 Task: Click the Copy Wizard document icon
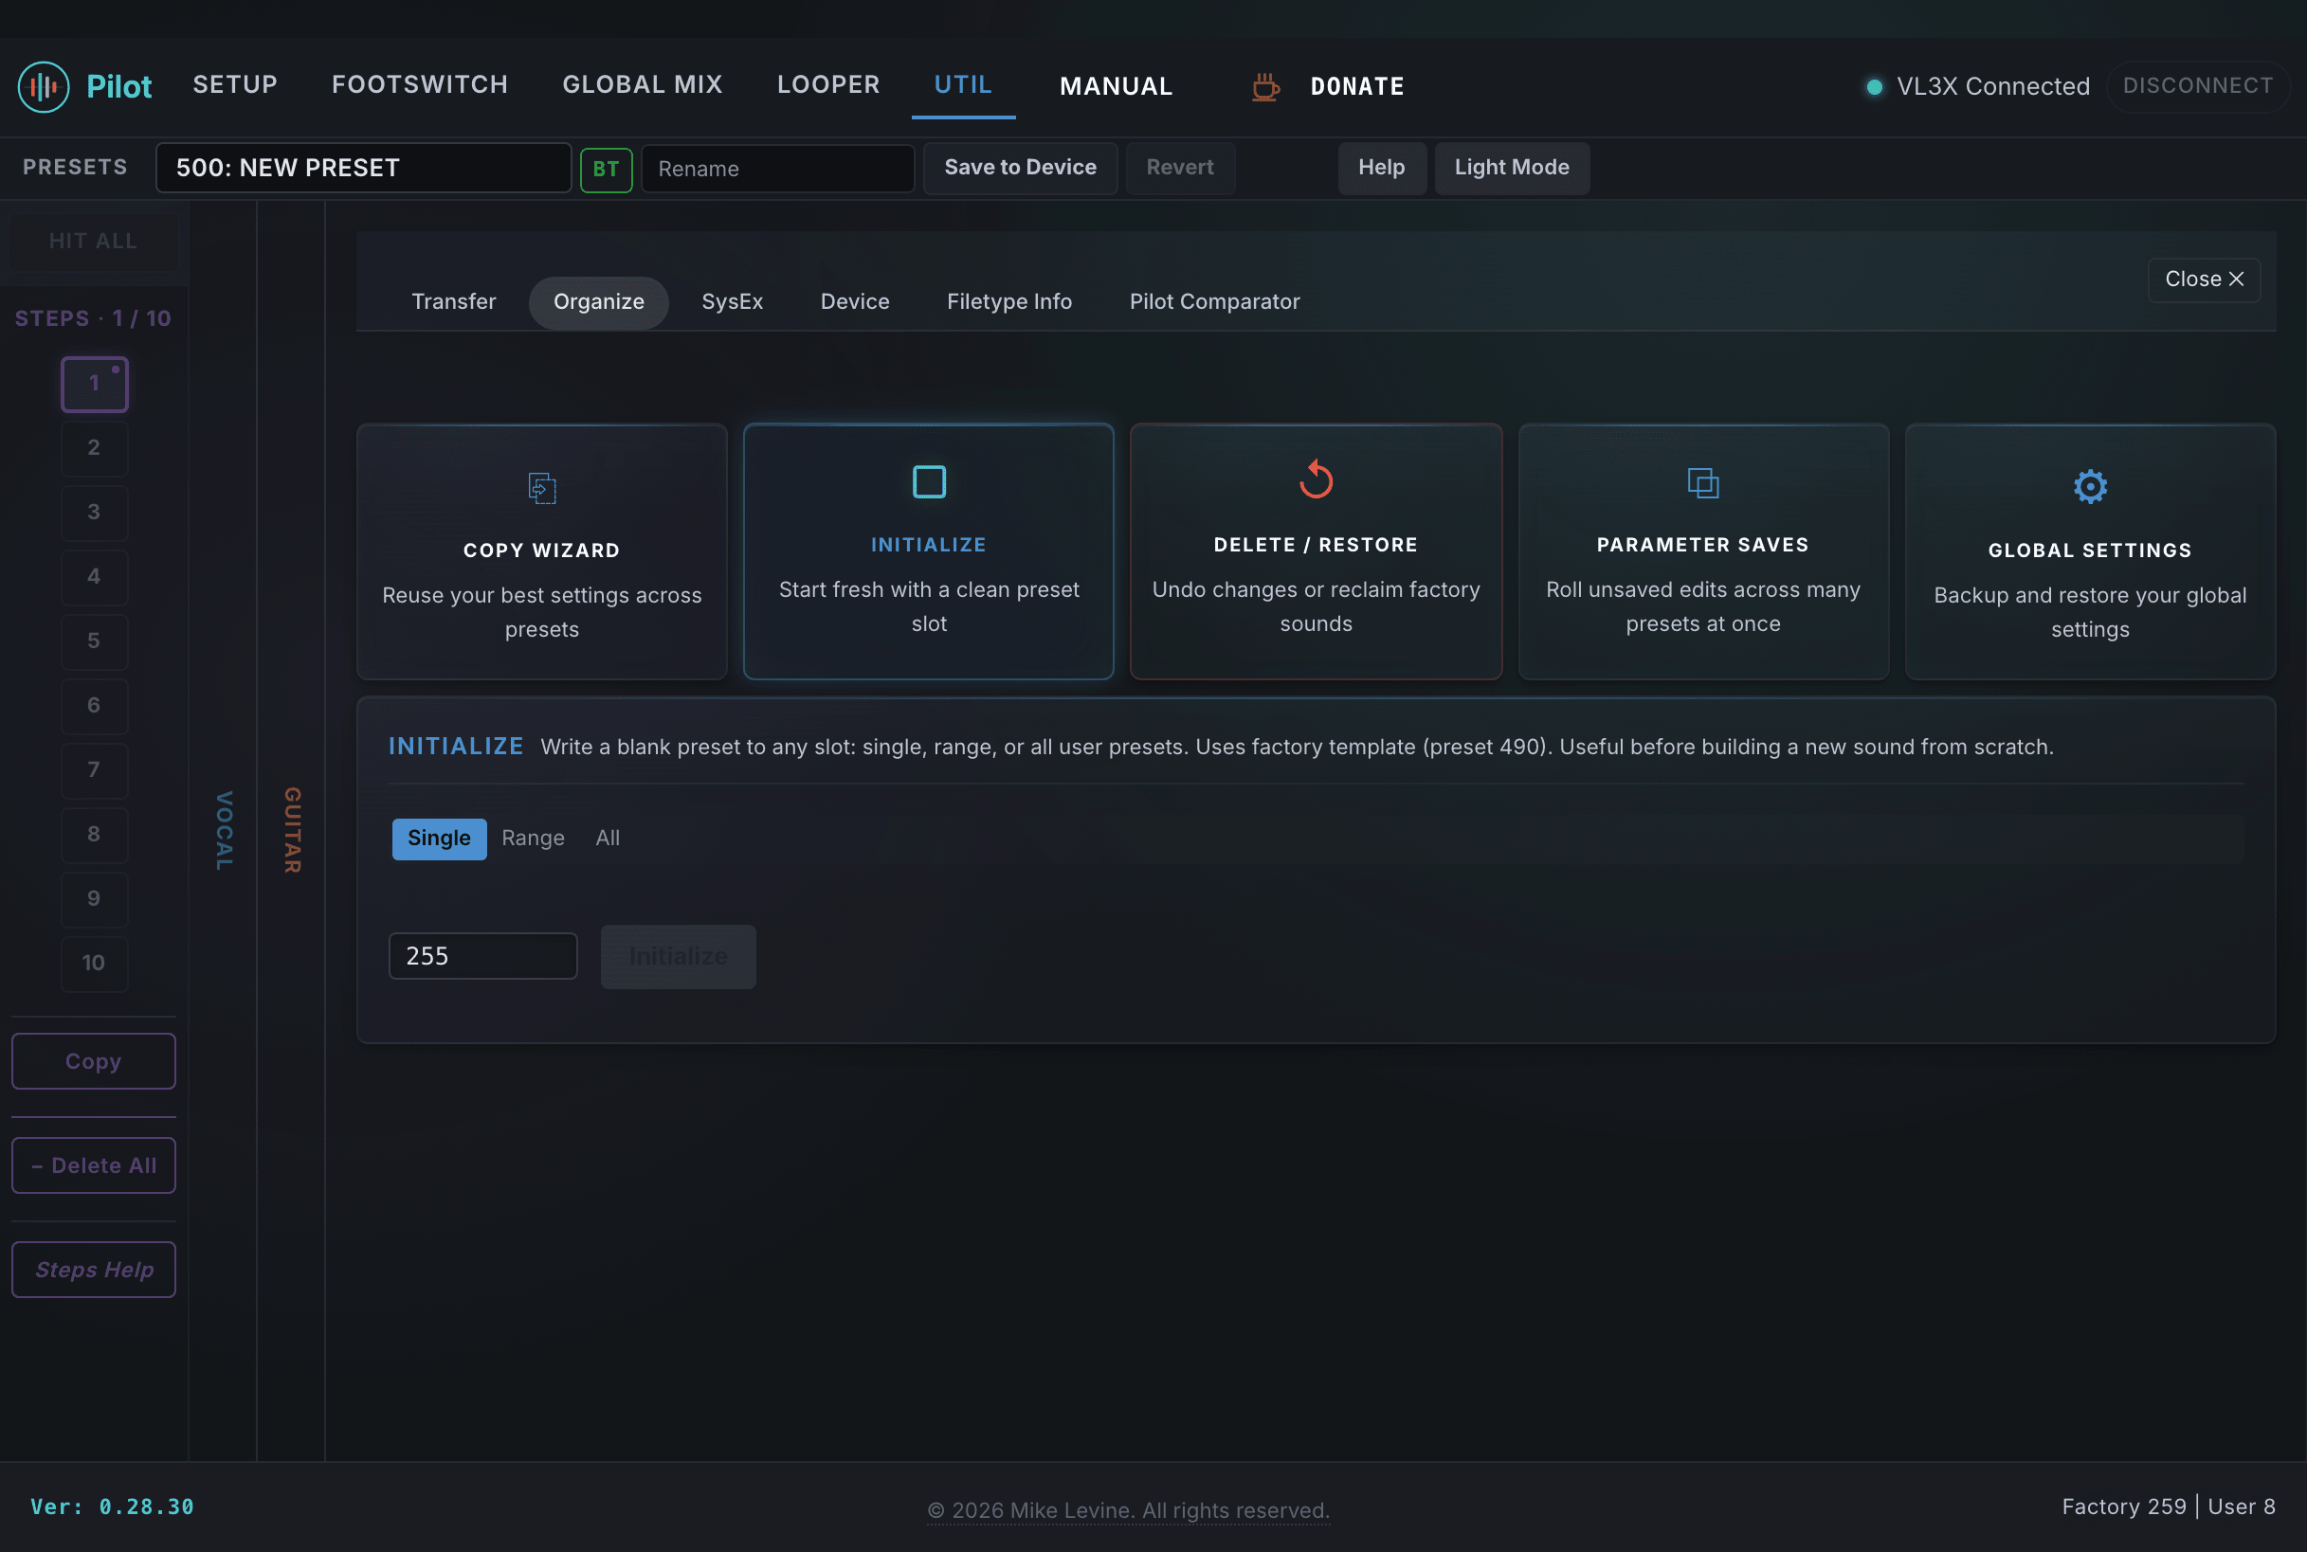point(541,488)
